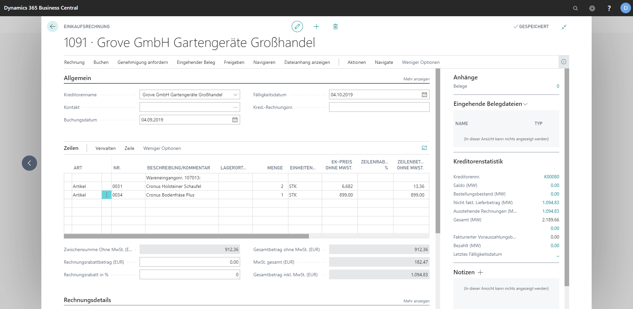Collapse Weniger Optionen in Zeilen toolbar

click(x=162, y=148)
